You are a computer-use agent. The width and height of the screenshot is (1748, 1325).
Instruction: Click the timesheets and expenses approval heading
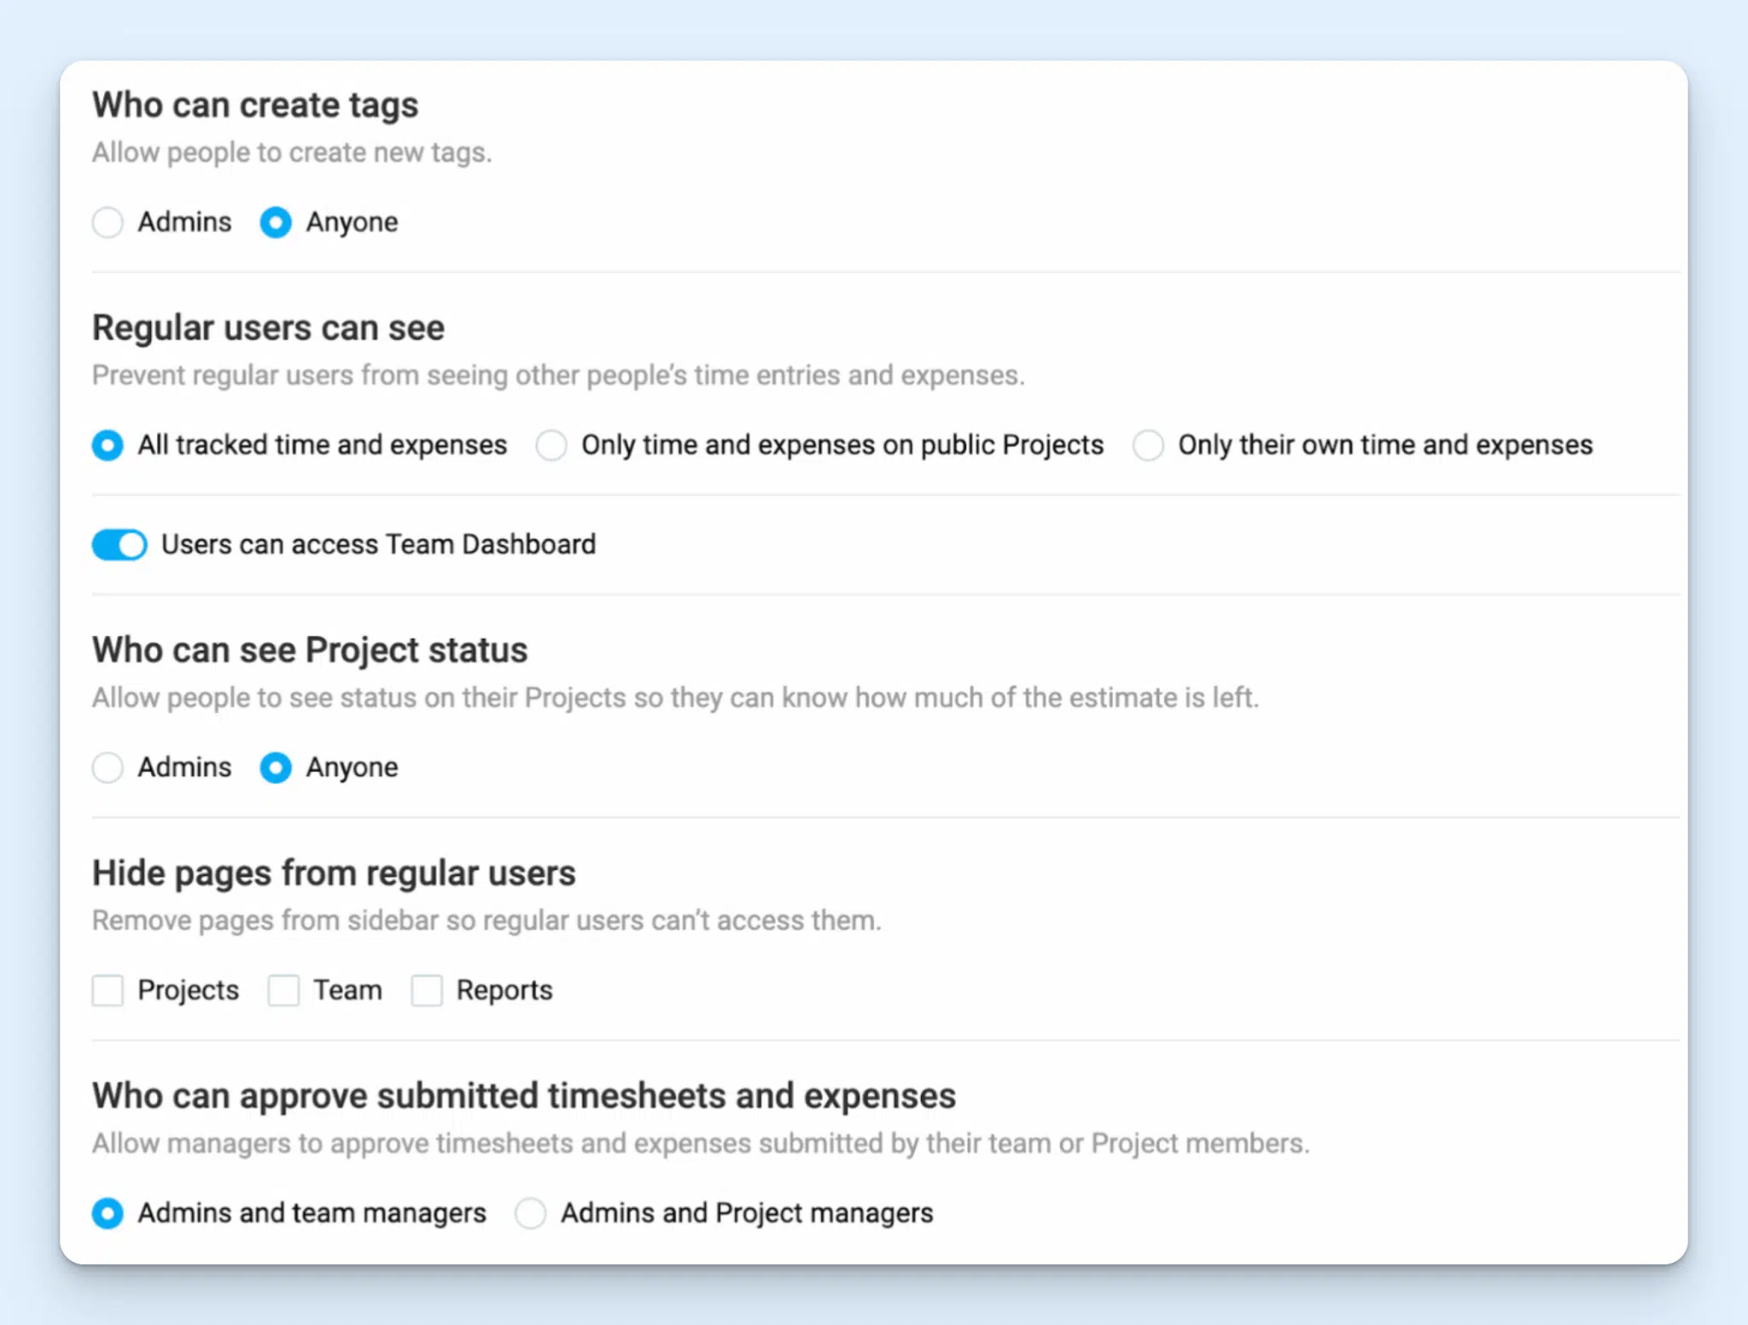(523, 1095)
